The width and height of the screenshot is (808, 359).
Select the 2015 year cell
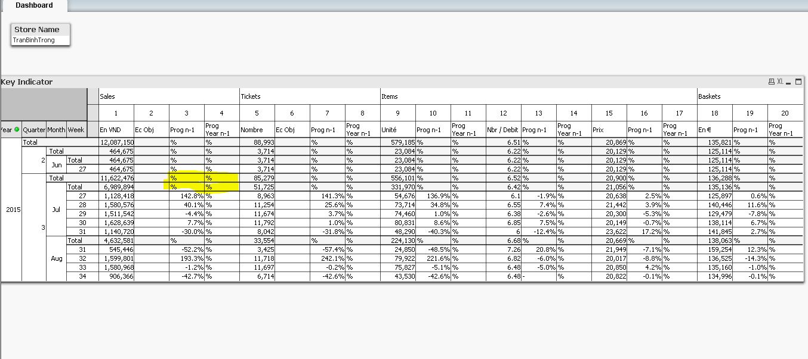pos(11,210)
